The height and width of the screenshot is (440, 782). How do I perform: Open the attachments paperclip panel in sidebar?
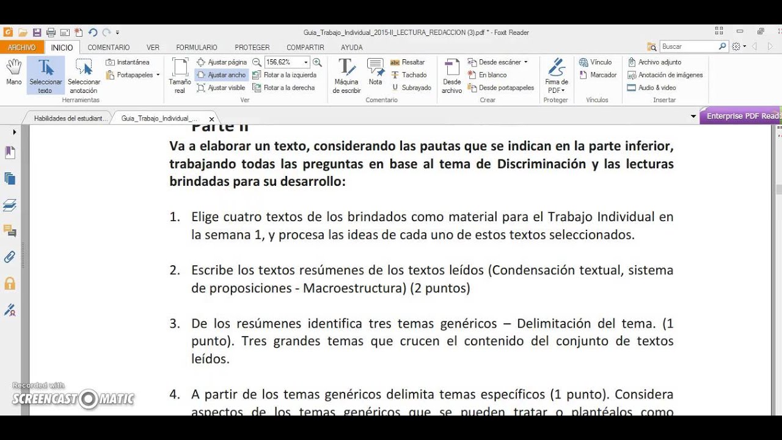click(x=10, y=257)
